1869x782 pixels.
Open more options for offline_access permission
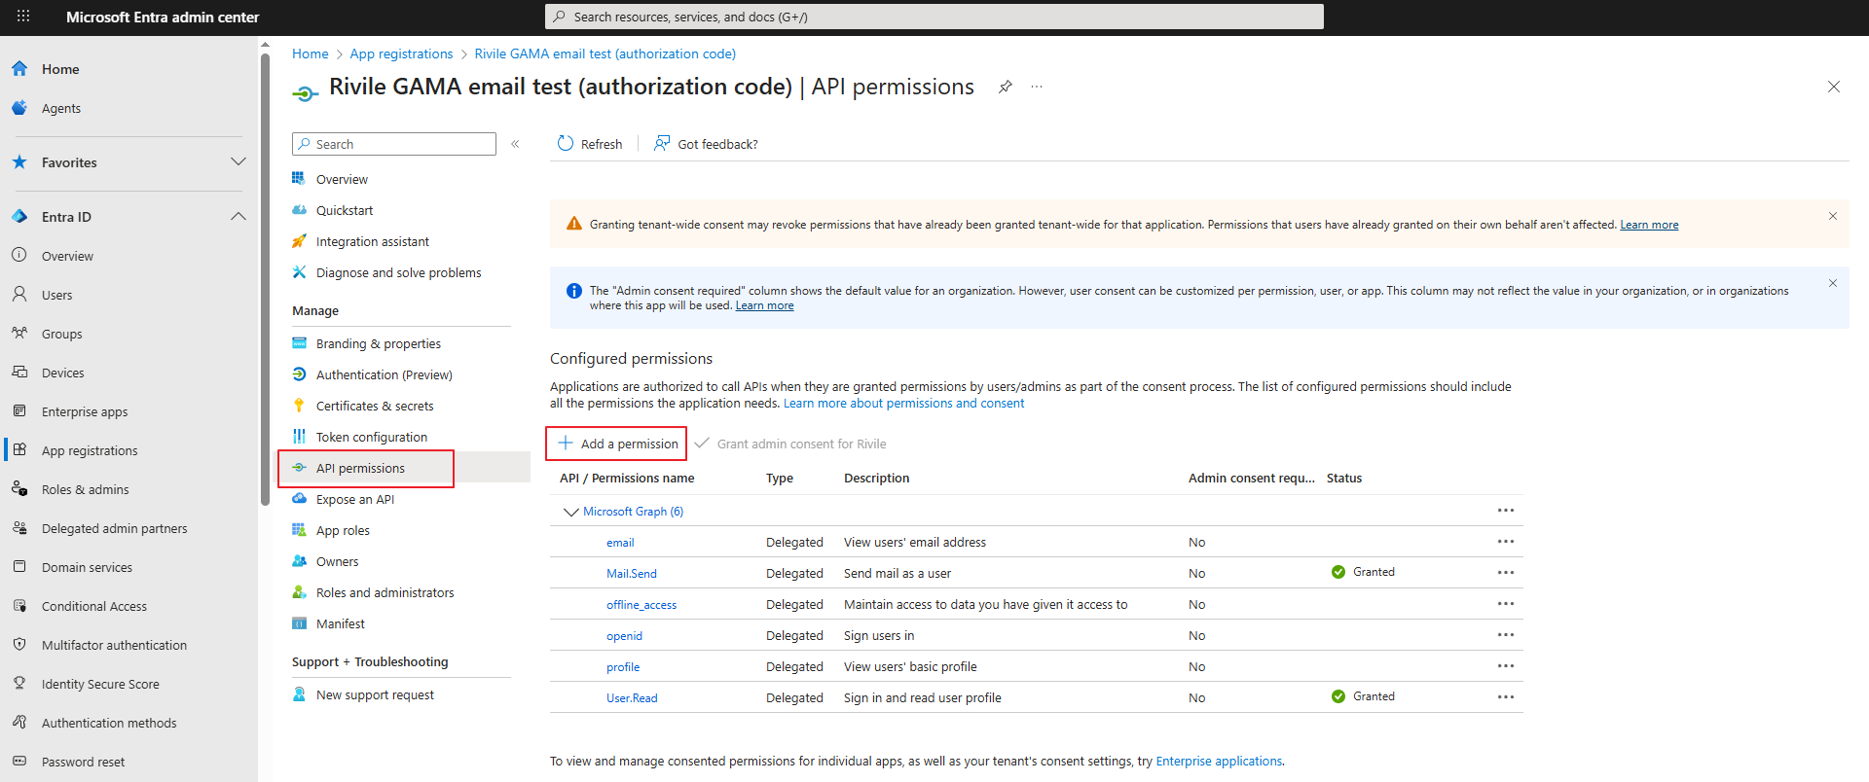(1506, 604)
